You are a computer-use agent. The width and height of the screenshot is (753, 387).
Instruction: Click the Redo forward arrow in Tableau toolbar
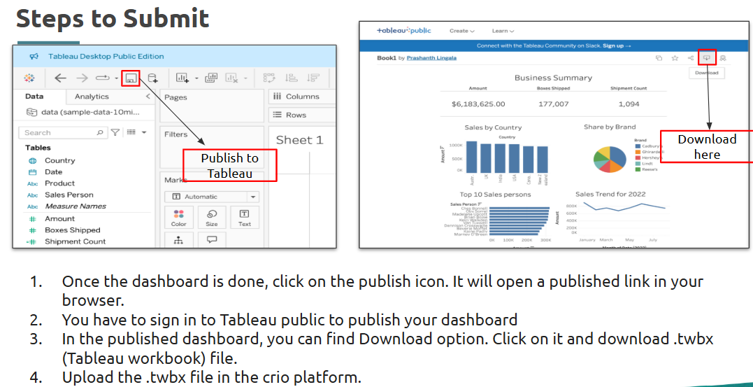[82, 78]
